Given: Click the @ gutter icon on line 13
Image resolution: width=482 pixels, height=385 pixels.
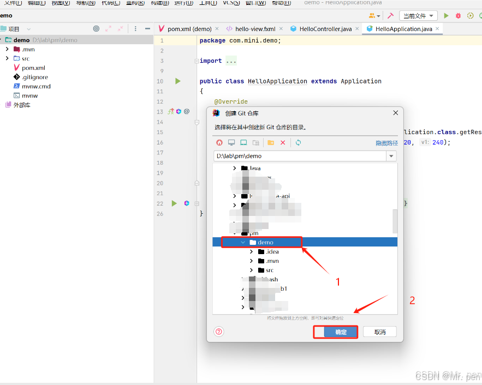Looking at the screenshot, I should point(187,111).
